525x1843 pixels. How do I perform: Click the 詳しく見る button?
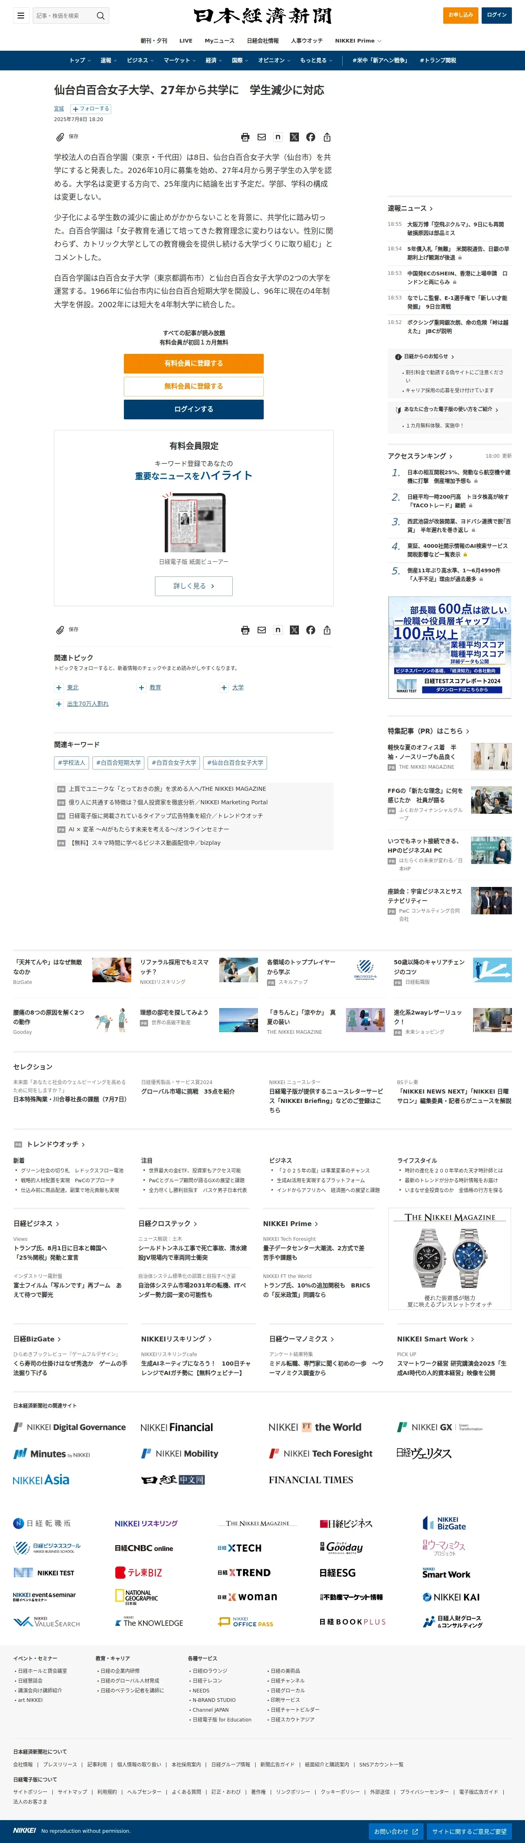pyautogui.click(x=194, y=586)
